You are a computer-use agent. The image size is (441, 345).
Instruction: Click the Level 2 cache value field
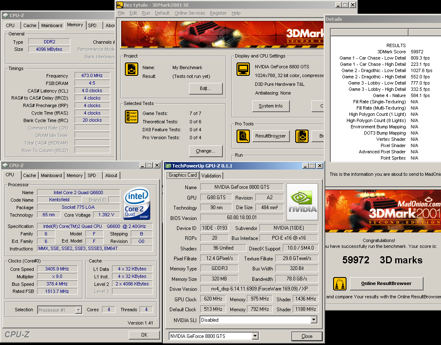(x=132, y=284)
